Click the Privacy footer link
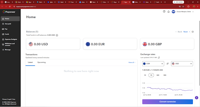Viewport: 200px width, 107px height. pyautogui.click(x=4, y=99)
